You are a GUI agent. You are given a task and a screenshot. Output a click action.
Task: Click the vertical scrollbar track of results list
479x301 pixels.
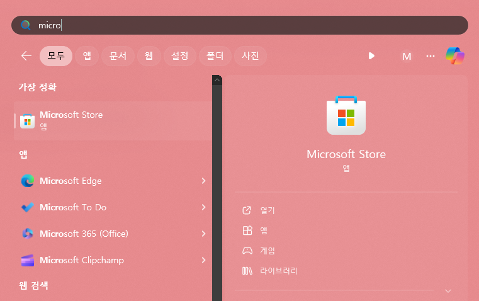tap(217, 193)
